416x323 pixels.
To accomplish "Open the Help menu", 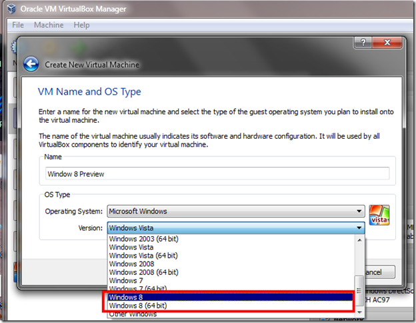I will (81, 25).
